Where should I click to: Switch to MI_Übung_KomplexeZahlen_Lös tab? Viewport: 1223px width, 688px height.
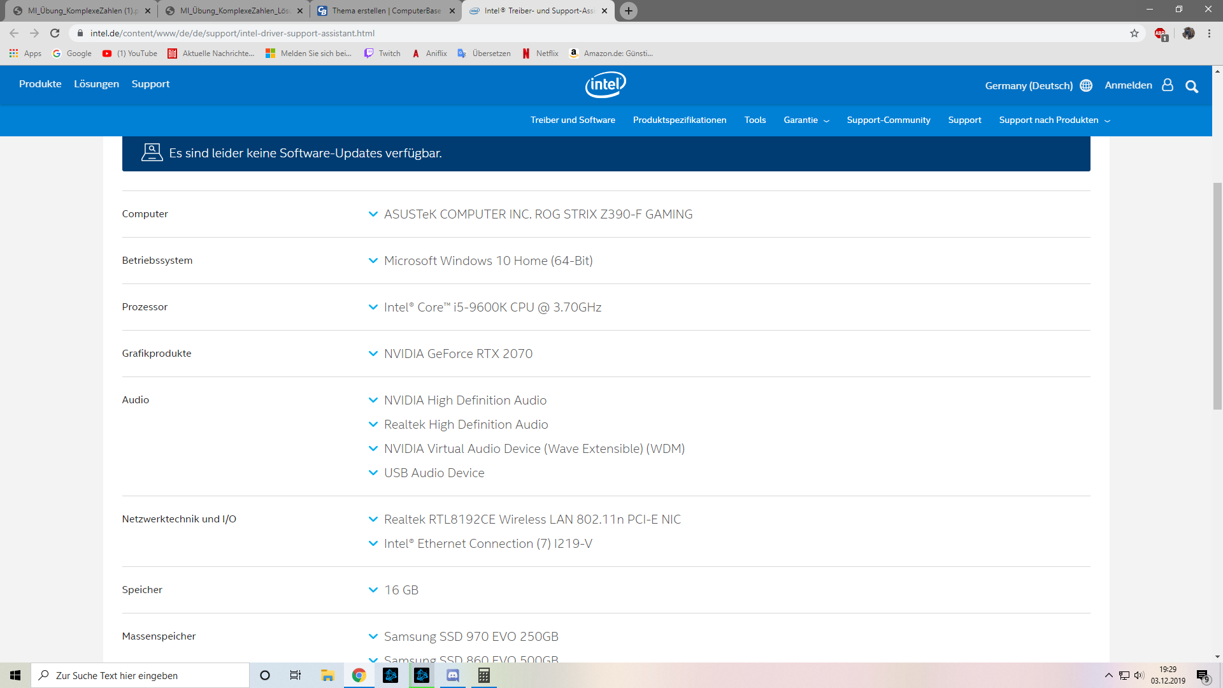pyautogui.click(x=234, y=11)
